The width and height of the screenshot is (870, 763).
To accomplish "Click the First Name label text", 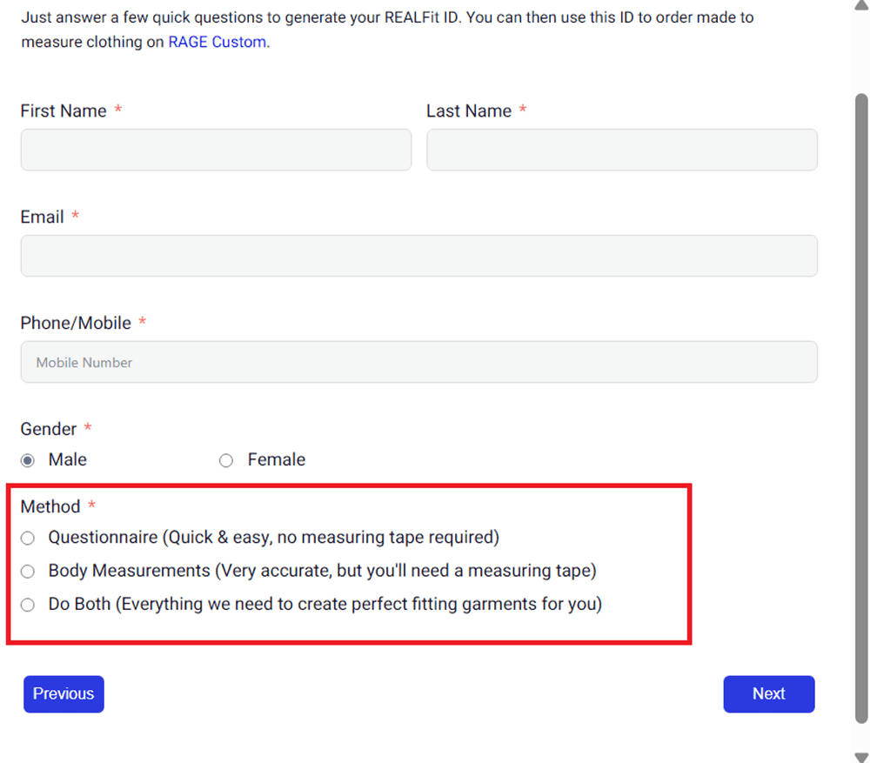I will [64, 111].
